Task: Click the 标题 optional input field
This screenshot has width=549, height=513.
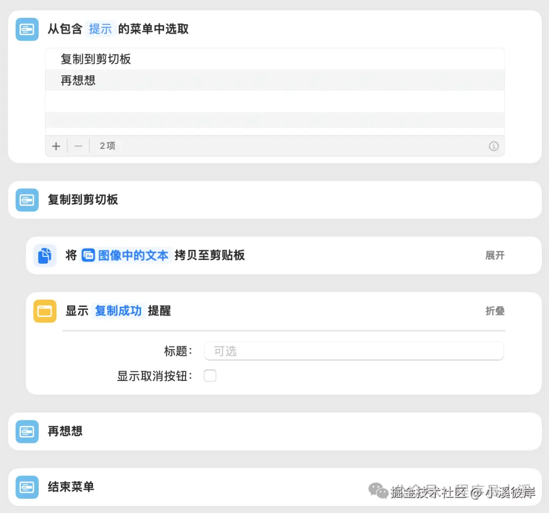Action: 354,350
